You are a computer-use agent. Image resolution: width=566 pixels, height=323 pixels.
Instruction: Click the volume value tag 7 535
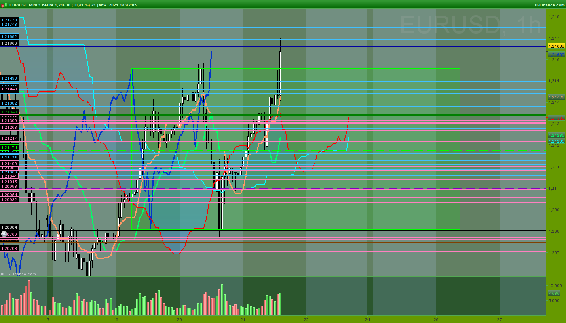(x=554, y=293)
